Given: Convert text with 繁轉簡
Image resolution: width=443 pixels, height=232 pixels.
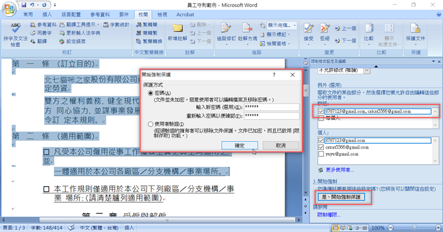Looking at the screenshot, I should tap(146, 25).
